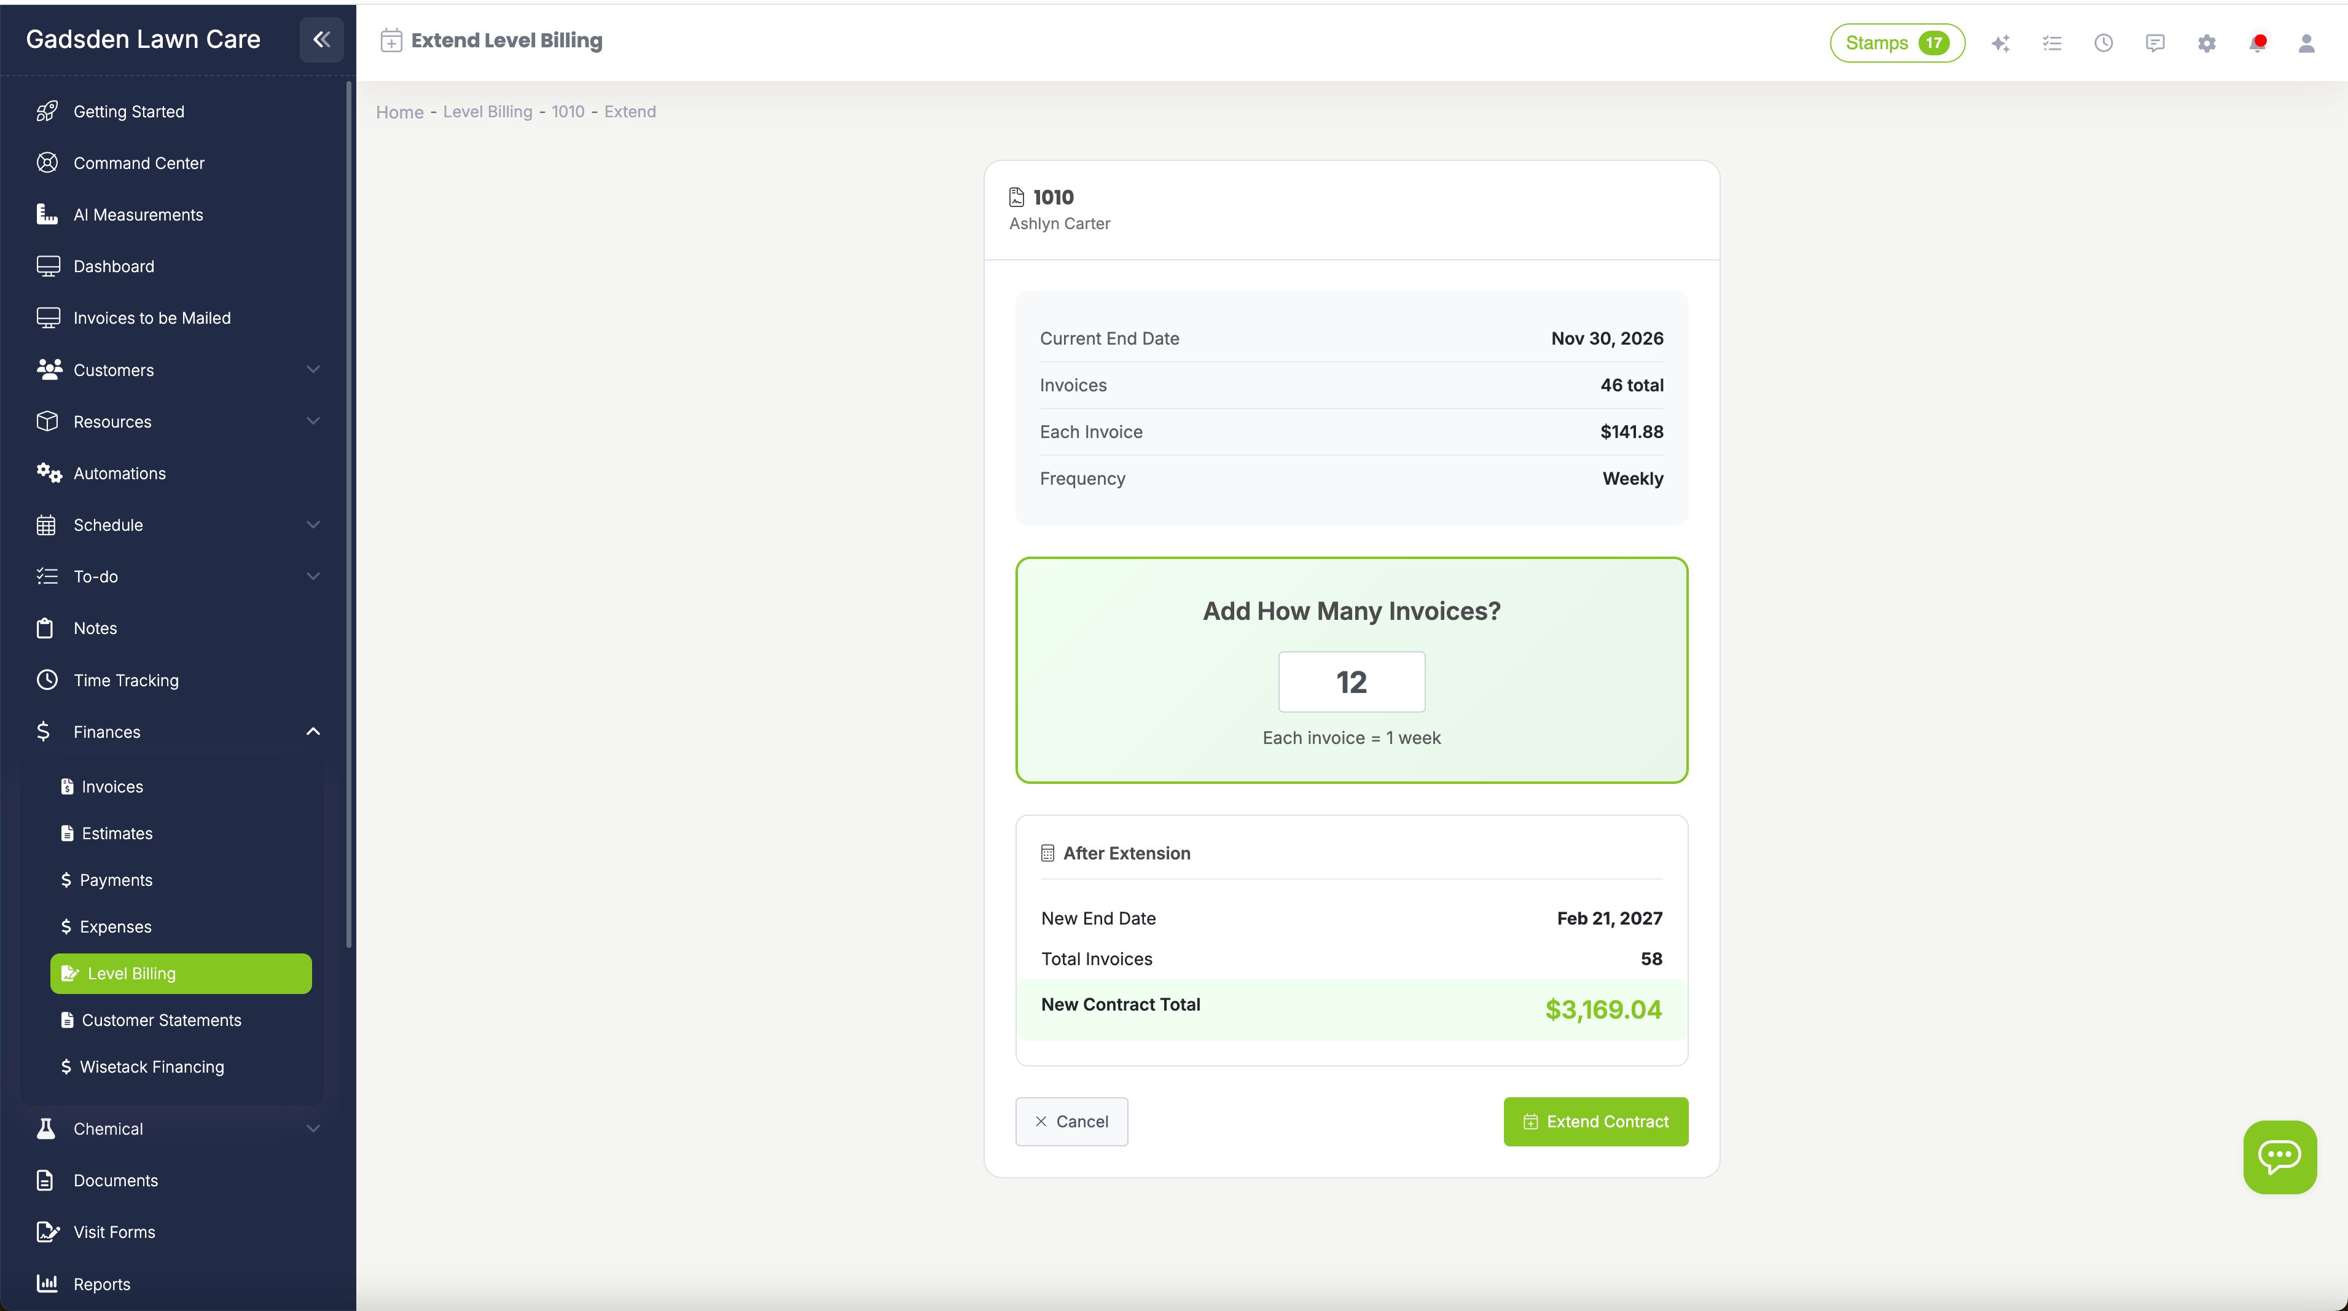Screen dimensions: 2348x1311
Task: Open the AI assistant sparkles icon
Action: [x=2001, y=43]
